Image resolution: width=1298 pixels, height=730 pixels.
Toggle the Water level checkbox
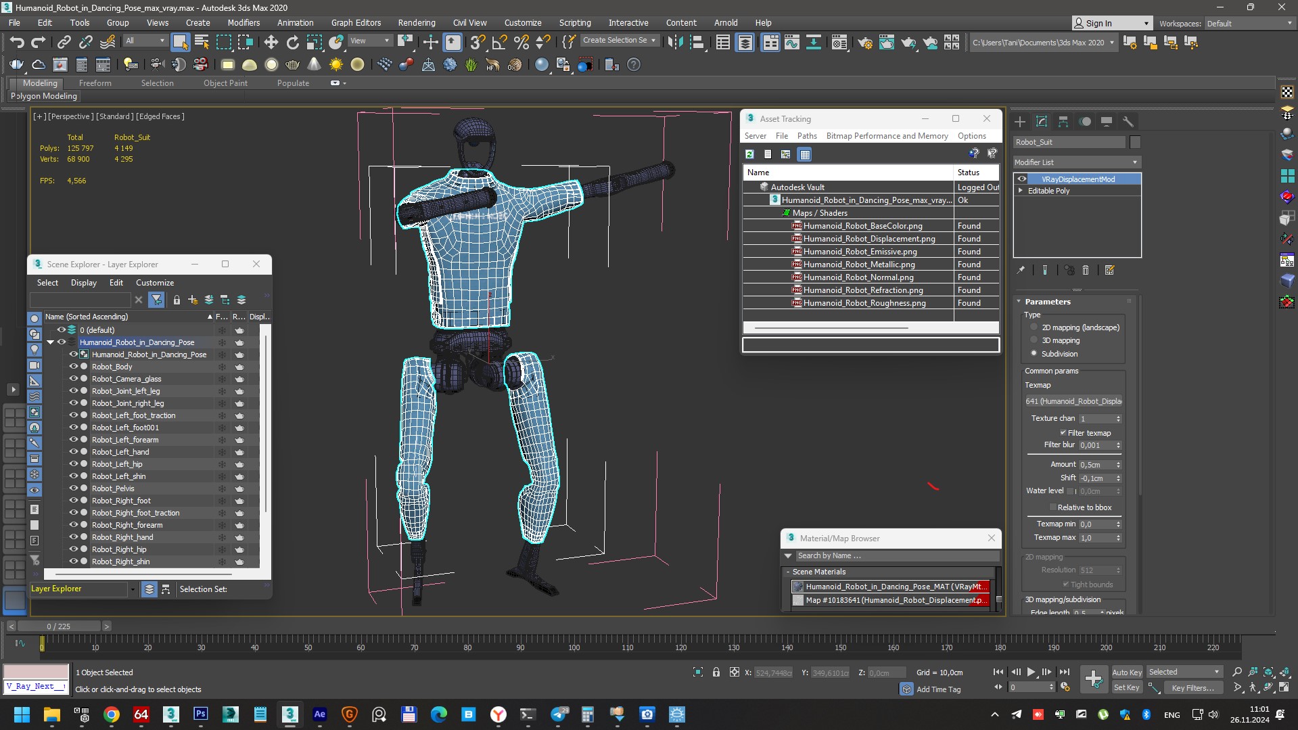(1070, 491)
